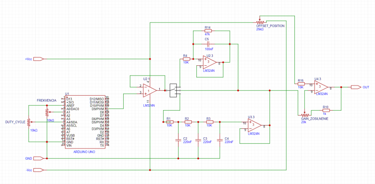Click the D12/MISO pin label
The width and height of the screenshot is (375, 184).
tap(97, 99)
